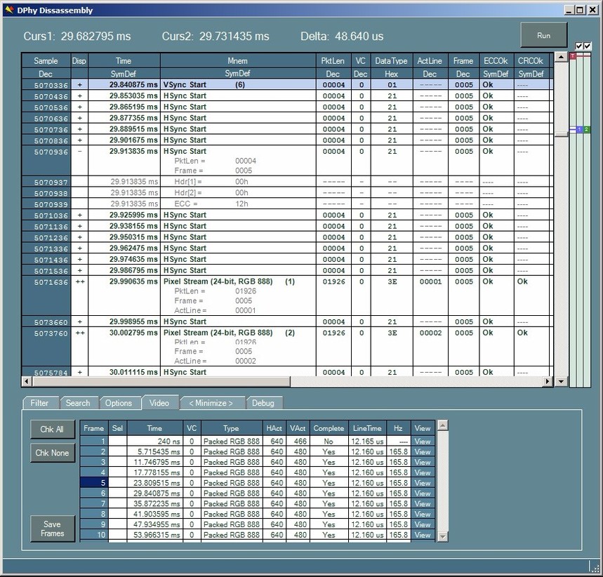The width and height of the screenshot is (603, 577).
Task: Click the disassembly list's vertical scrollbar up arrow
Action: [561, 58]
